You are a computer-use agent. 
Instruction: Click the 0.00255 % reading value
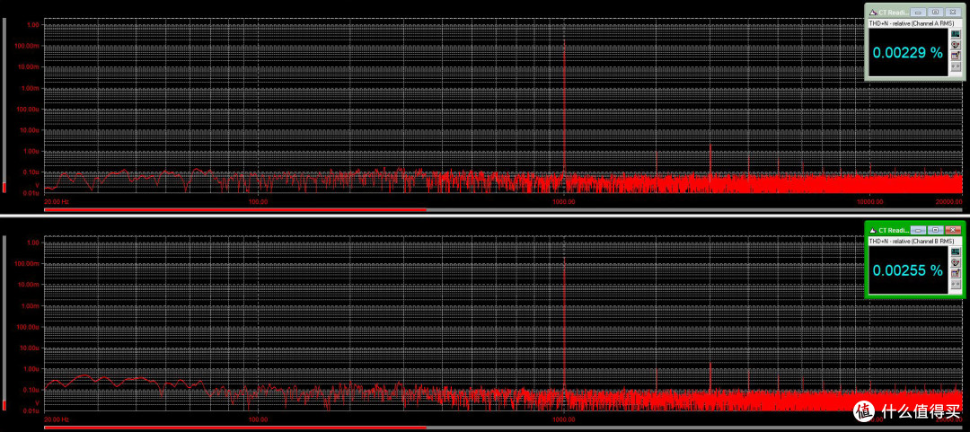tap(907, 270)
